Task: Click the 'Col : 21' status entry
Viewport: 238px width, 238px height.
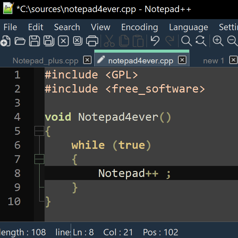Action: 118,232
